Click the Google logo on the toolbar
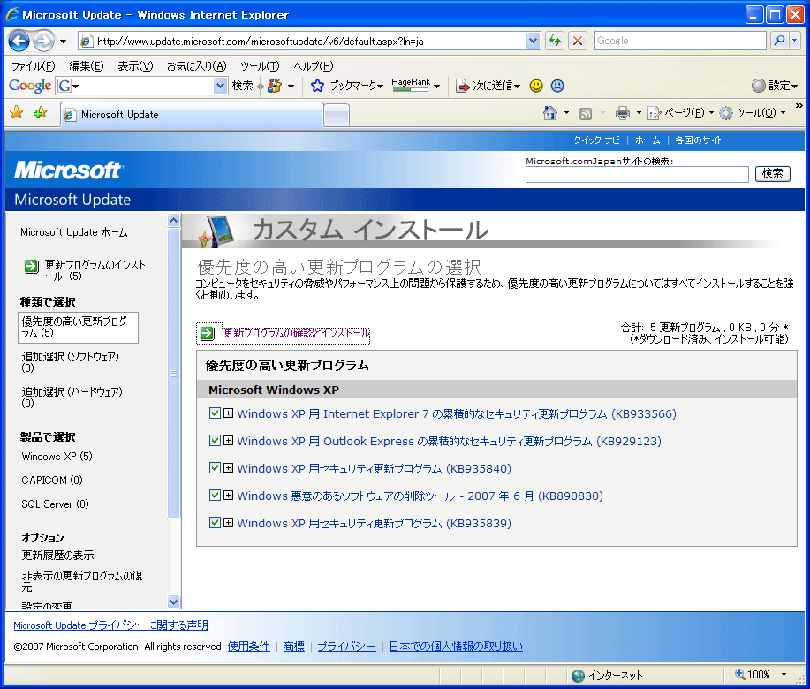This screenshot has width=810, height=689. (29, 86)
